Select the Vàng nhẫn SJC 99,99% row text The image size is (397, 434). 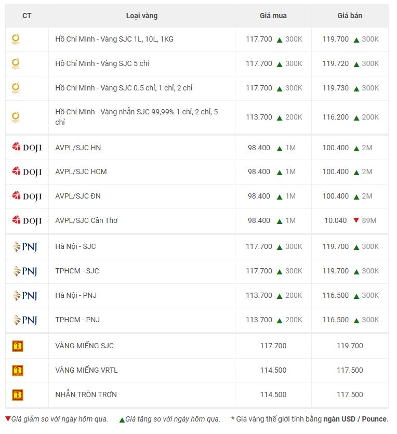pos(136,117)
